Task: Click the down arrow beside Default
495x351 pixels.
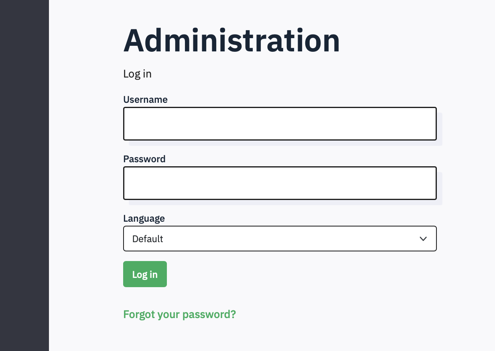Action: [x=423, y=239]
